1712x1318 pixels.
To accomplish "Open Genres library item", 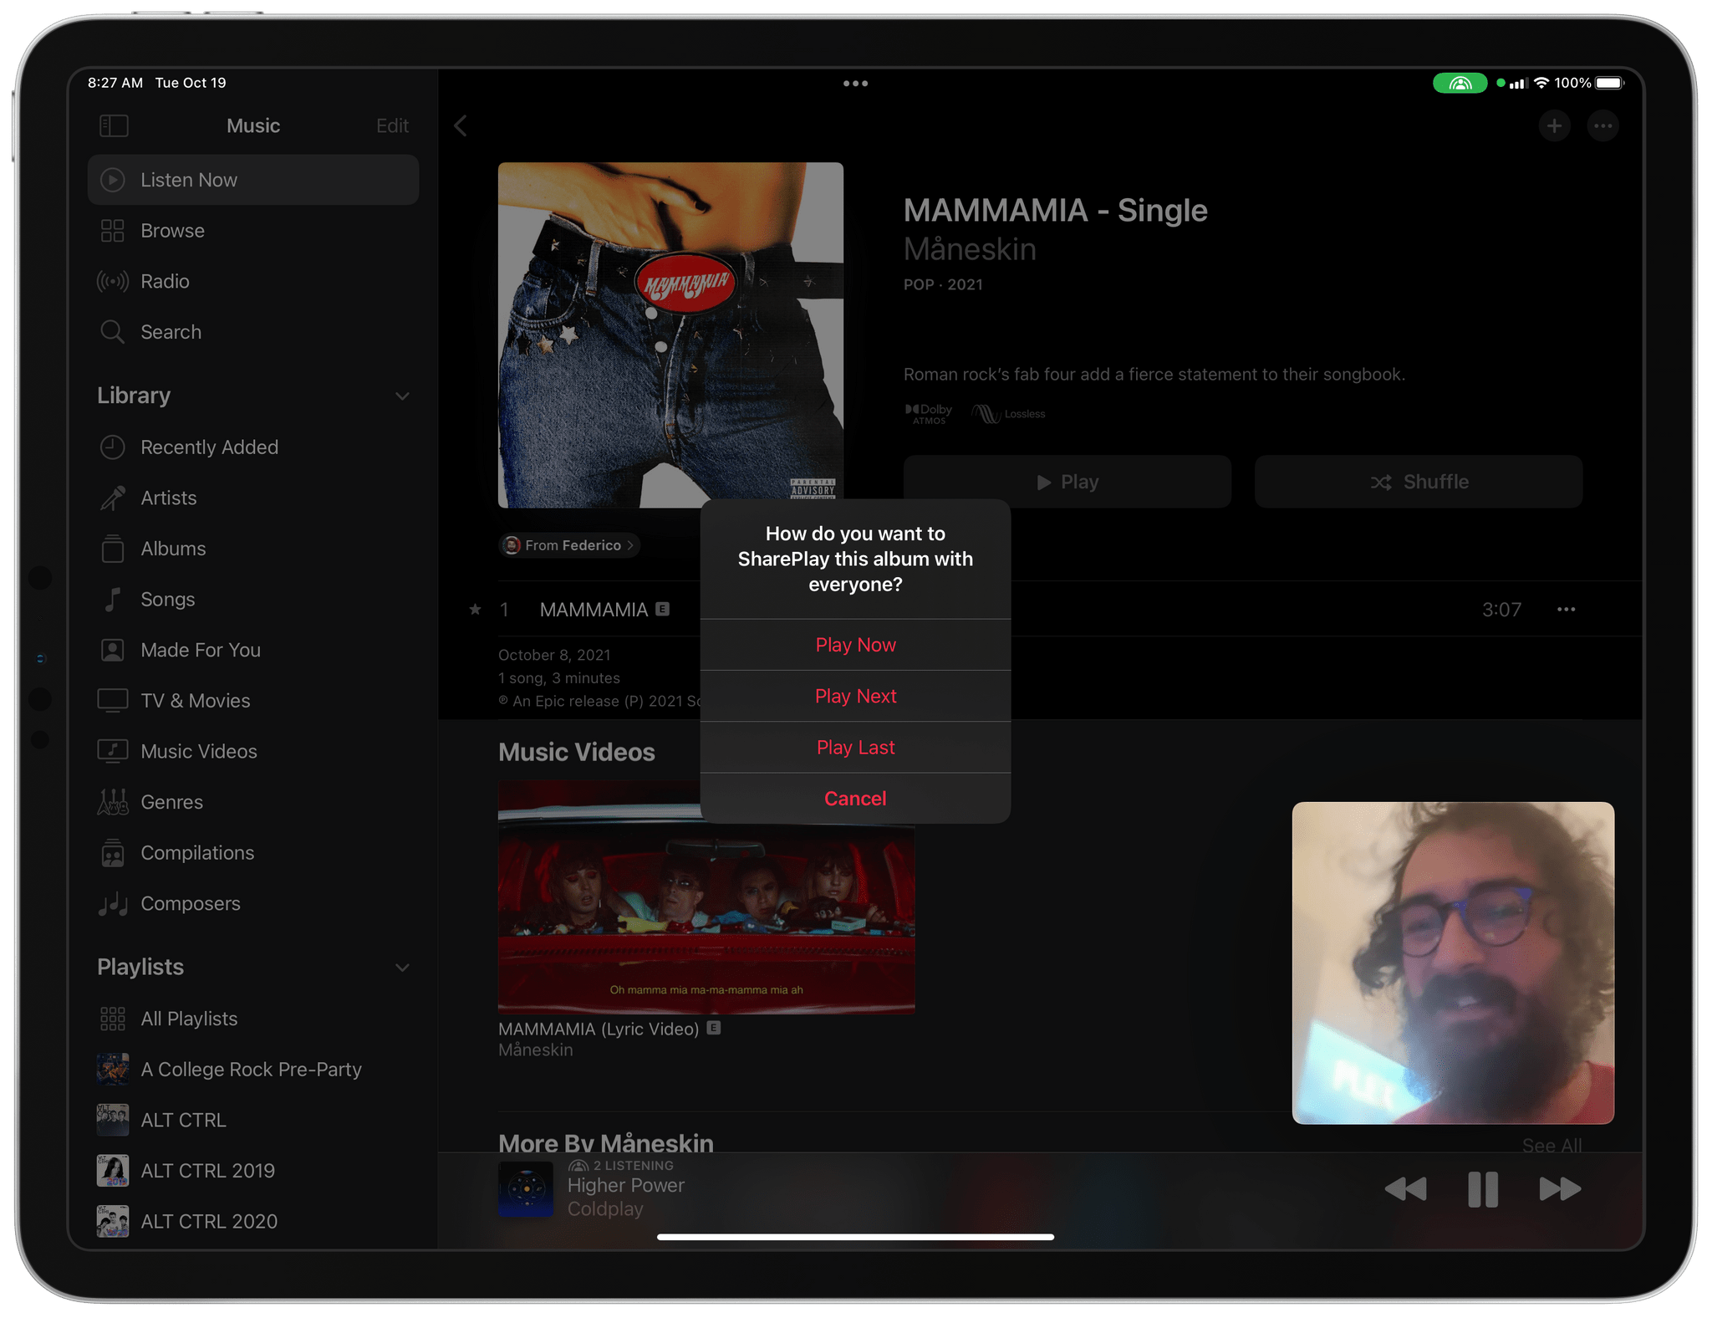I will pyautogui.click(x=253, y=802).
